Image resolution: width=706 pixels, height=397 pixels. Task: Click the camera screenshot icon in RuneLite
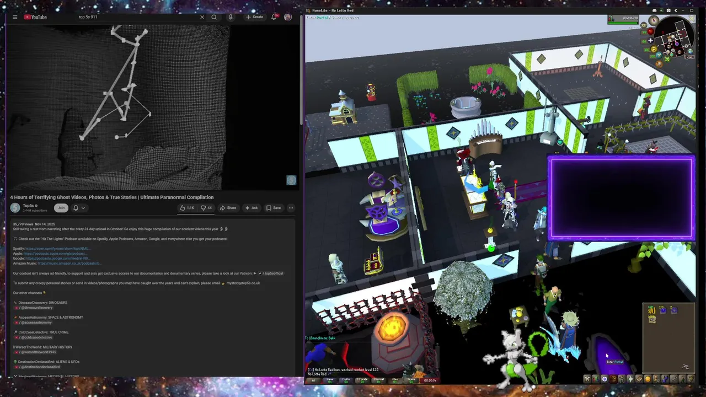[x=668, y=10]
